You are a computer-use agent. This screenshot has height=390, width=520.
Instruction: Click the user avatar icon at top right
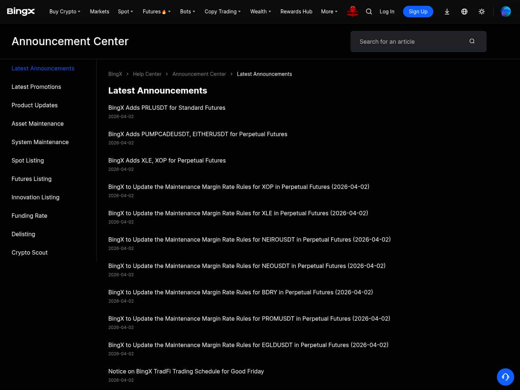point(506,12)
